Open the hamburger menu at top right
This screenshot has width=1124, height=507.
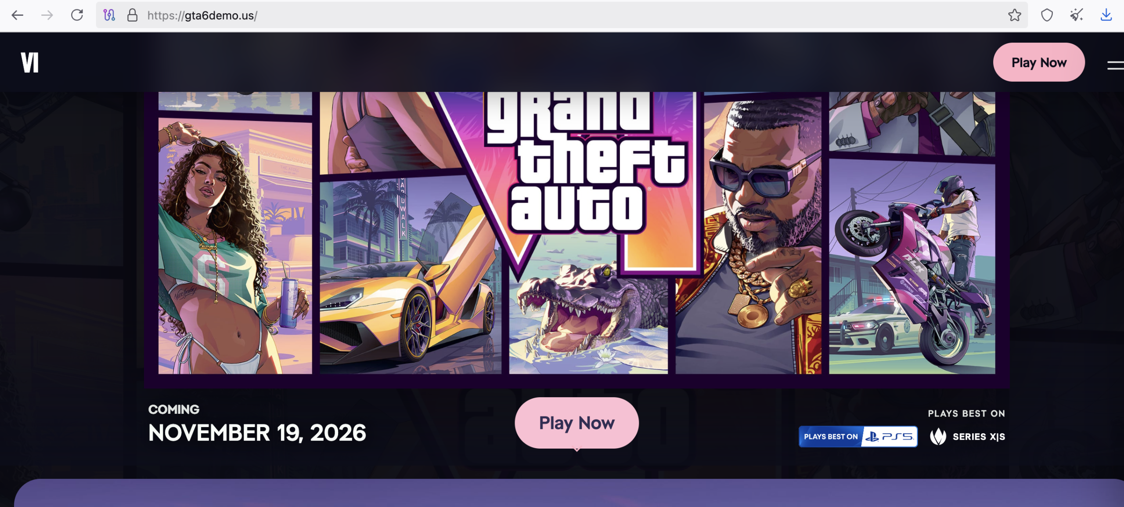click(x=1115, y=65)
